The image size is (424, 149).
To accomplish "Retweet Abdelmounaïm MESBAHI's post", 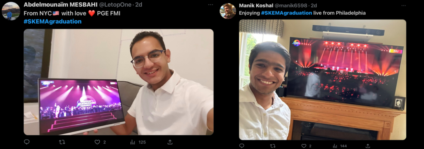I will (x=62, y=142).
